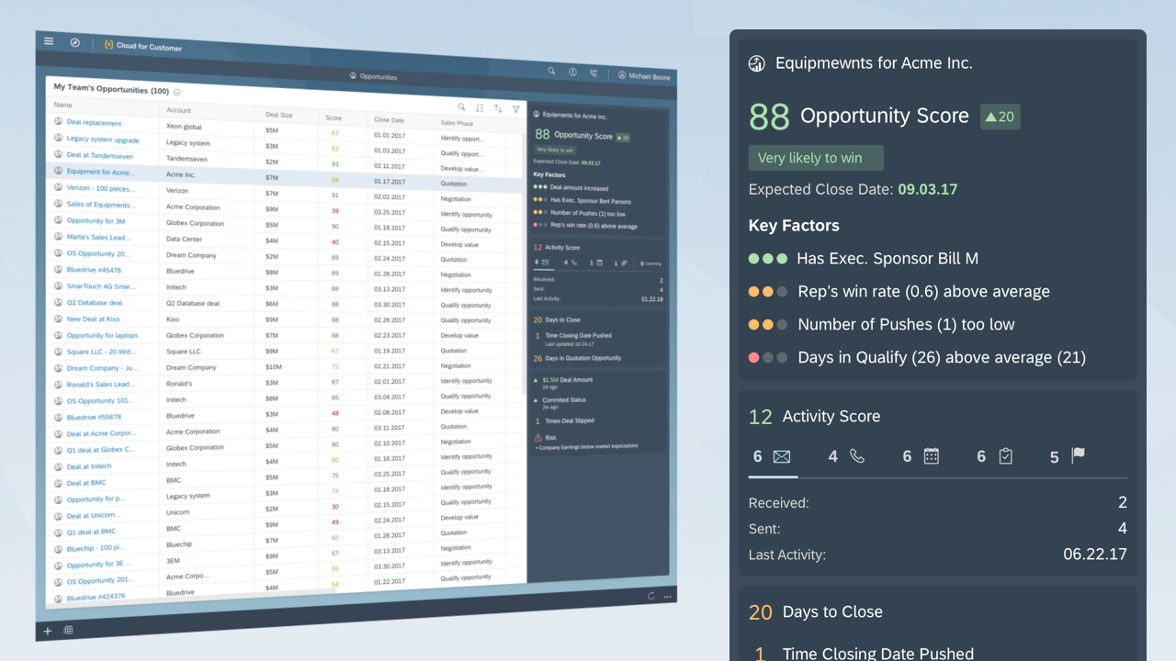Open the Deal replacement opportunity link
The width and height of the screenshot is (1176, 661).
[x=94, y=122]
